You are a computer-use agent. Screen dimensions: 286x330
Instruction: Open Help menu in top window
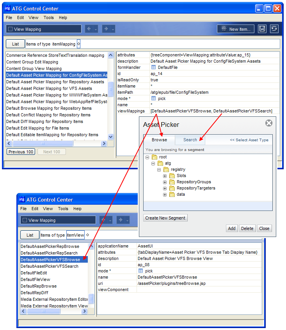coord(63,18)
